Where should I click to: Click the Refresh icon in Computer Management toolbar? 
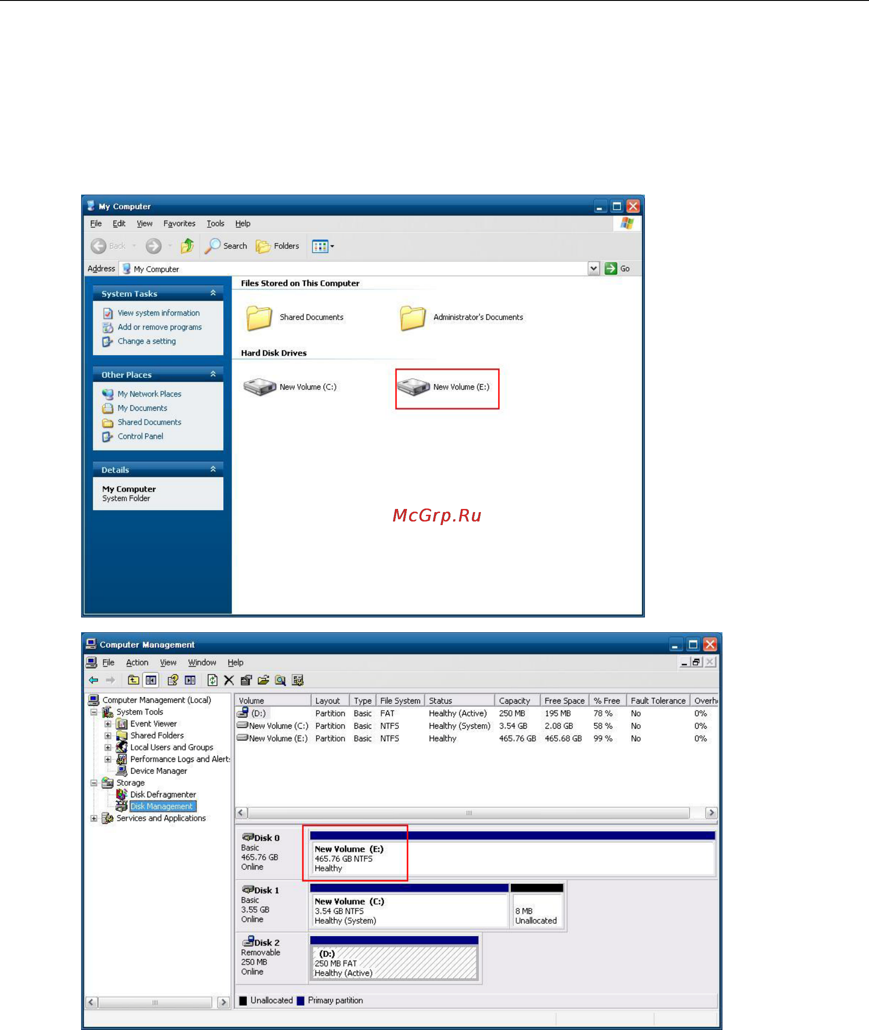pyautogui.click(x=212, y=680)
